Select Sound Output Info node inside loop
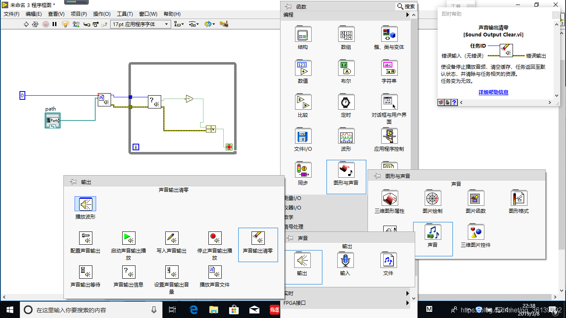The image size is (566, 318). coord(155,102)
